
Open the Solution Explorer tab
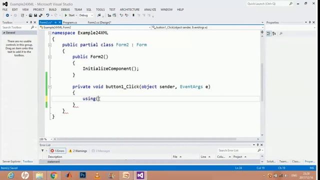[271, 161]
